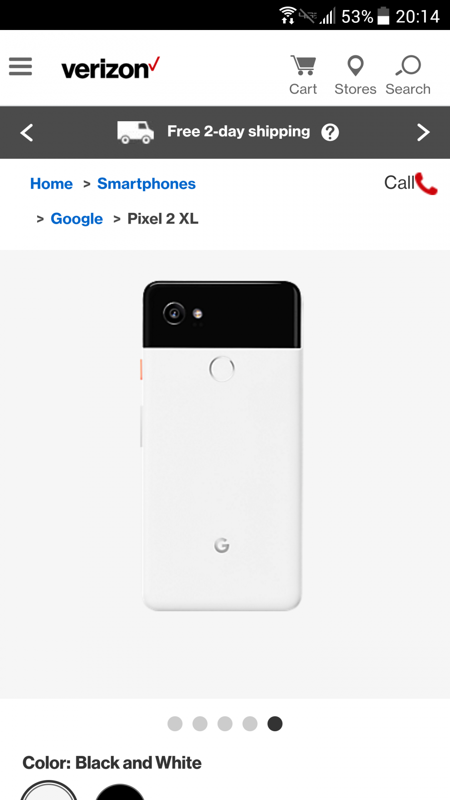This screenshot has width=450, height=800.
Task: Tap the delivery truck icon
Action: click(135, 132)
